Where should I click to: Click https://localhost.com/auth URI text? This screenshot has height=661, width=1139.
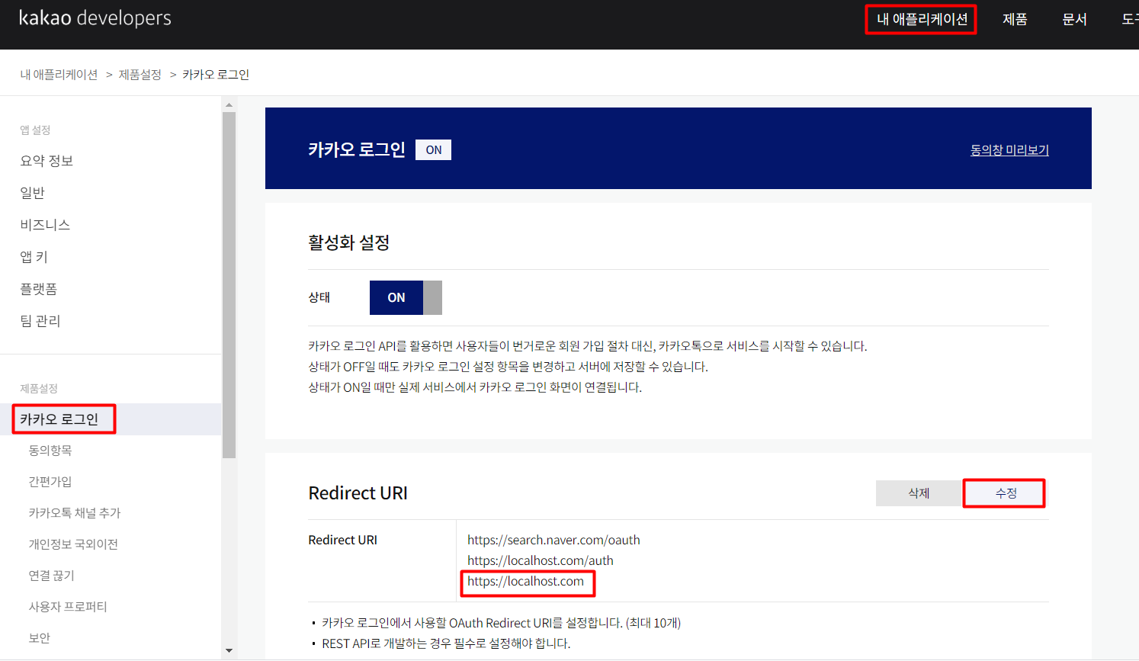pos(541,560)
